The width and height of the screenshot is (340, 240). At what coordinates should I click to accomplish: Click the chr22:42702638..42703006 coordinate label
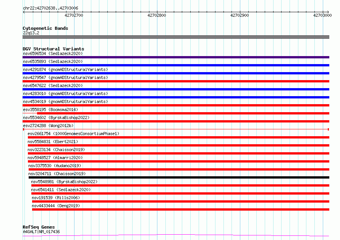[50, 8]
